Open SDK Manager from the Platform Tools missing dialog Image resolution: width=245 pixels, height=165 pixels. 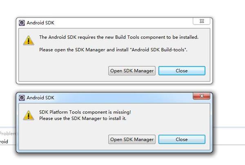tap(132, 139)
